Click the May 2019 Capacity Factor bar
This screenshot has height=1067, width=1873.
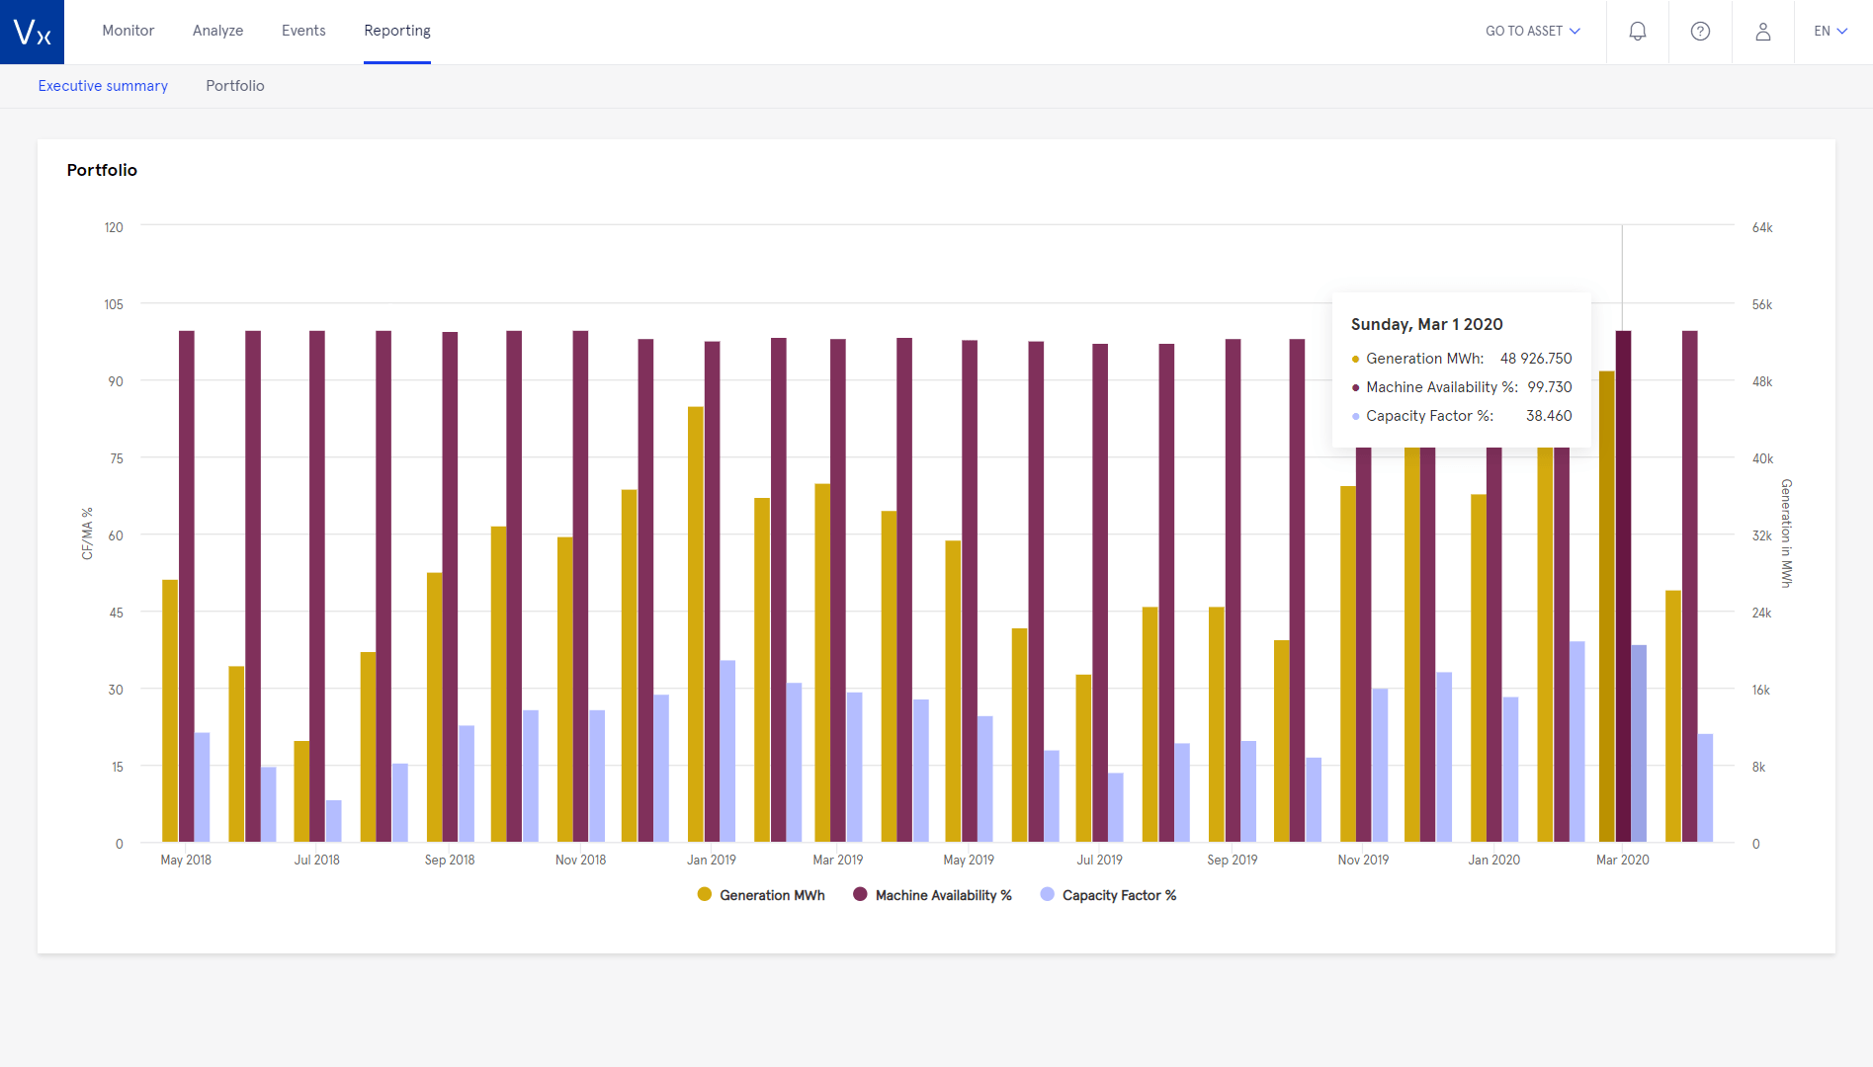pyautogui.click(x=984, y=779)
